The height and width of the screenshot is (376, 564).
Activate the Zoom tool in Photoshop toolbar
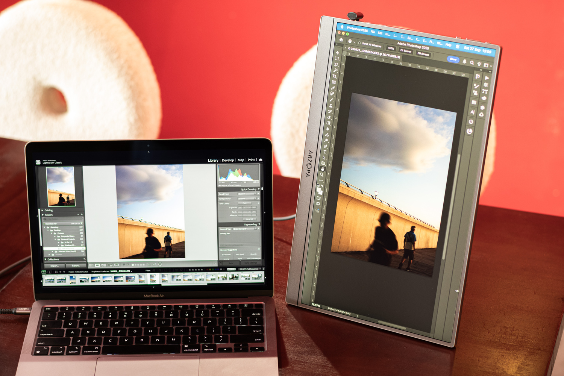click(x=322, y=175)
